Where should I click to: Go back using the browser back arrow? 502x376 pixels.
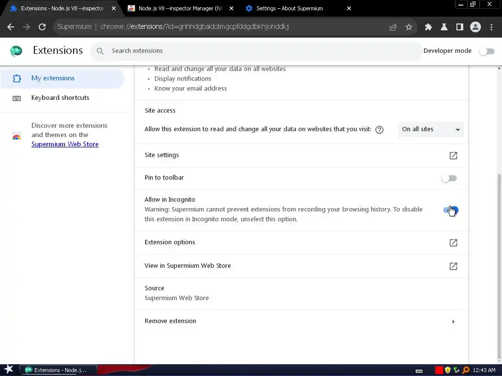pos(11,27)
